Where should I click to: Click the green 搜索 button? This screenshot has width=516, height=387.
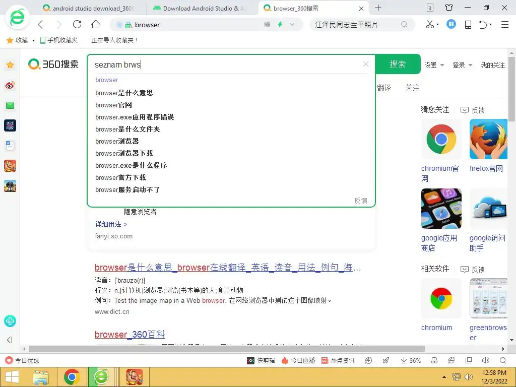click(398, 64)
